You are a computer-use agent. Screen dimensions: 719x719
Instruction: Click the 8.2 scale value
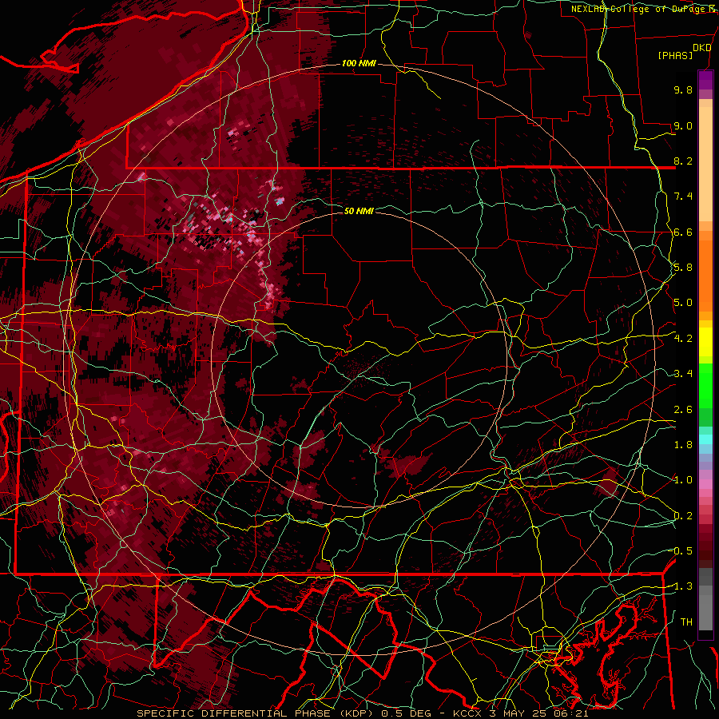tap(683, 161)
